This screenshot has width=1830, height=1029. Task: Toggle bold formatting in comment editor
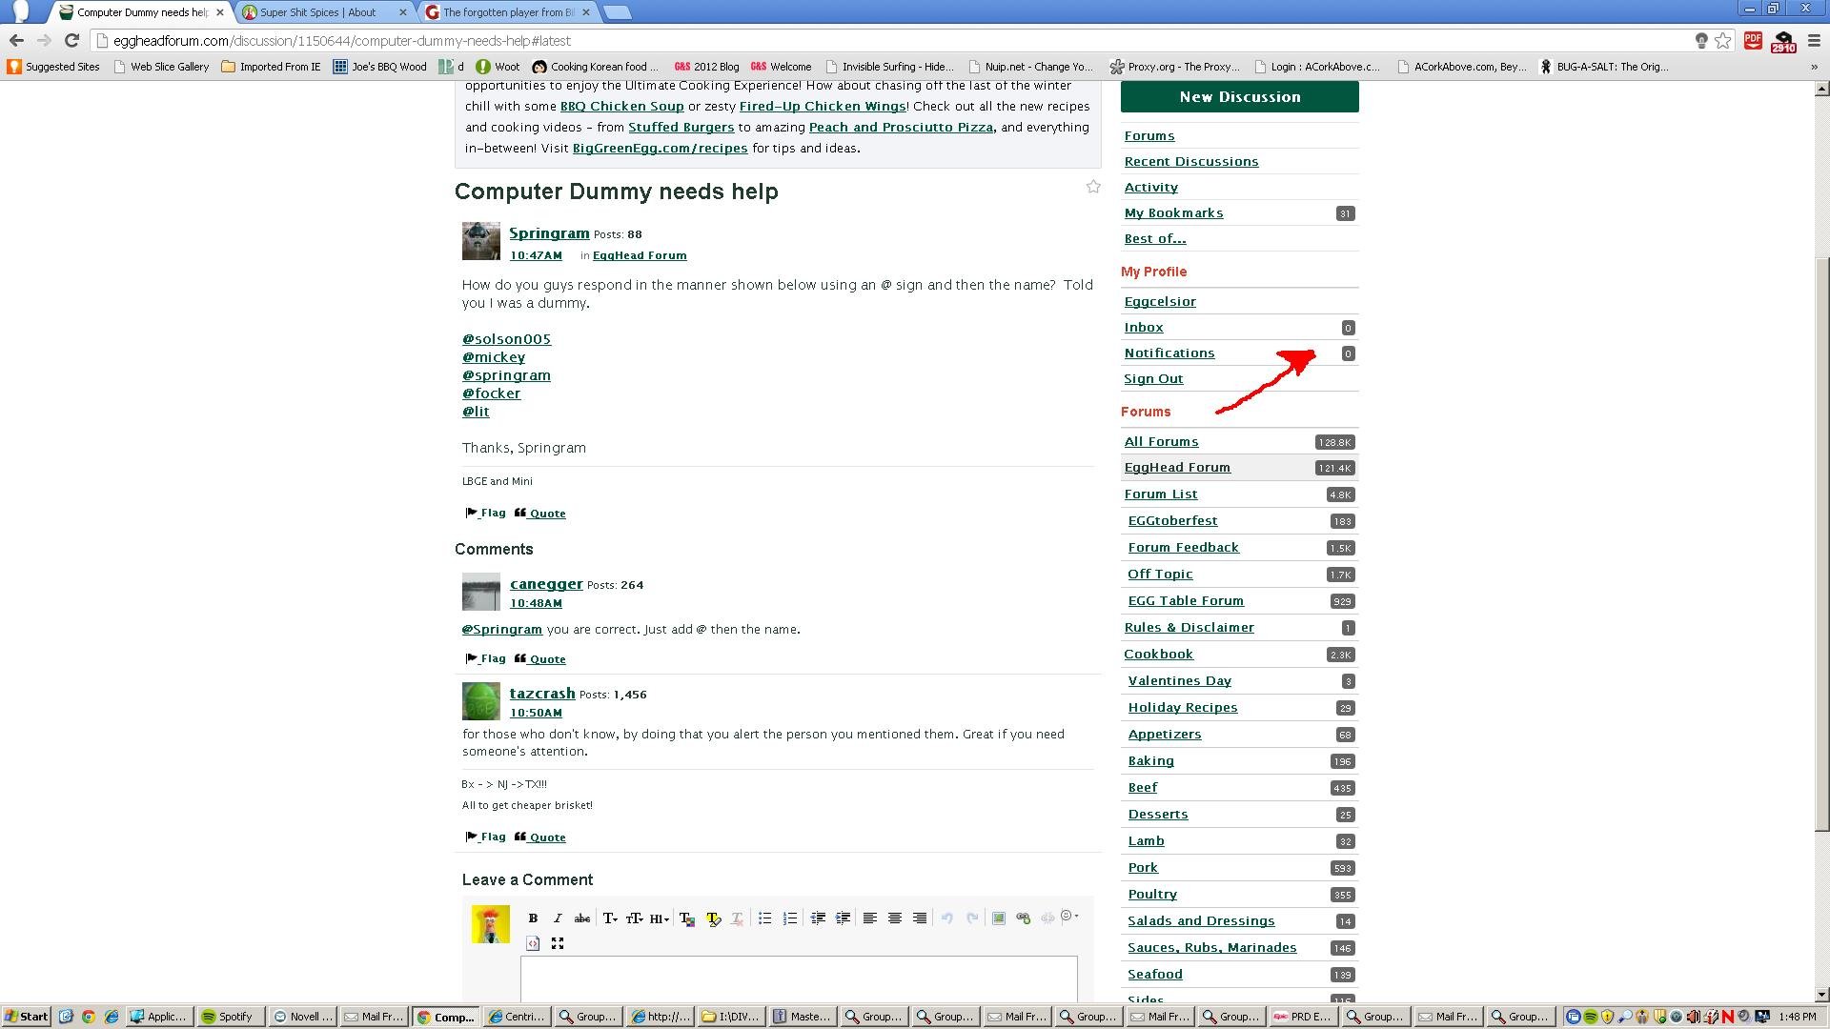click(533, 918)
